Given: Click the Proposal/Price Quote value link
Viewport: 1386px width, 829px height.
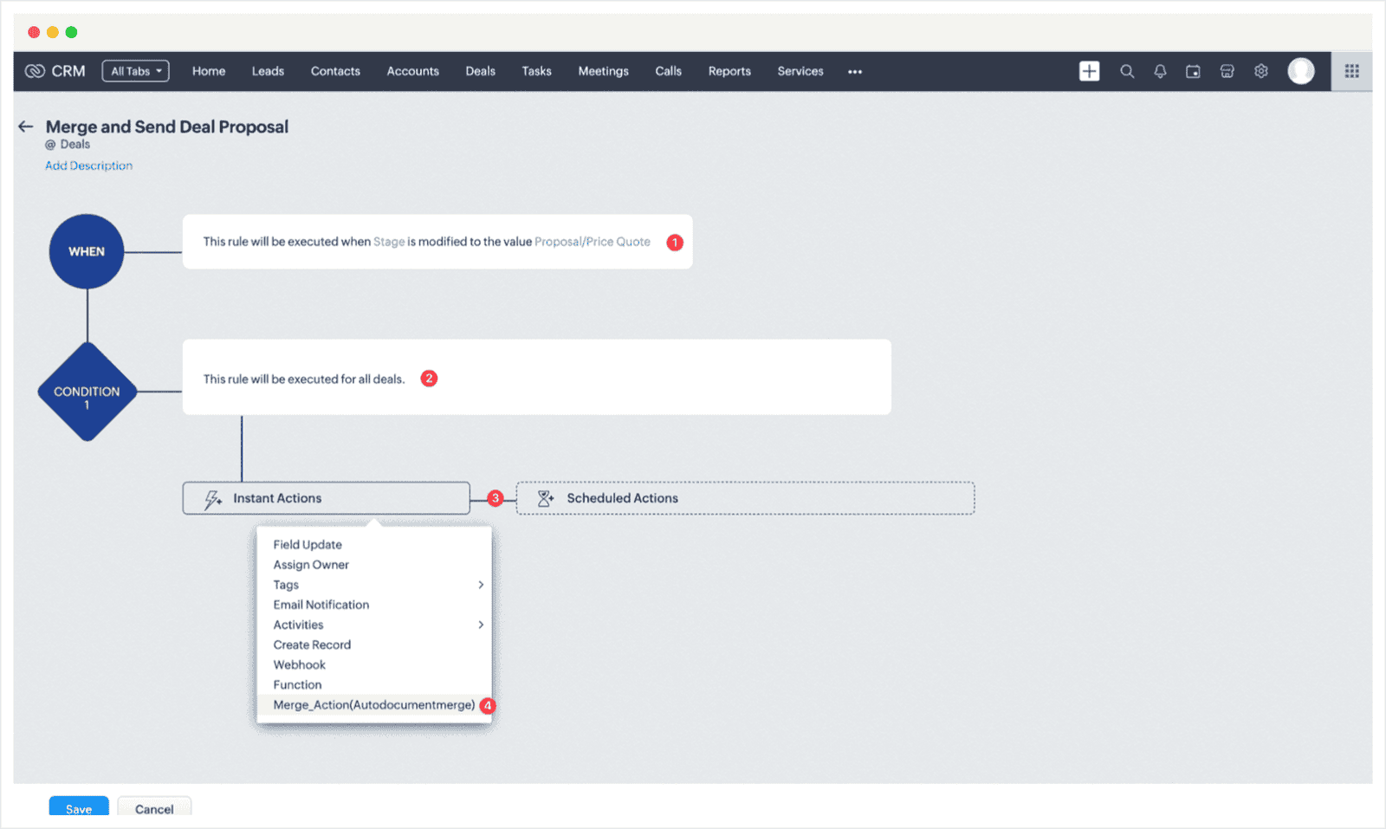Looking at the screenshot, I should pyautogui.click(x=593, y=242).
